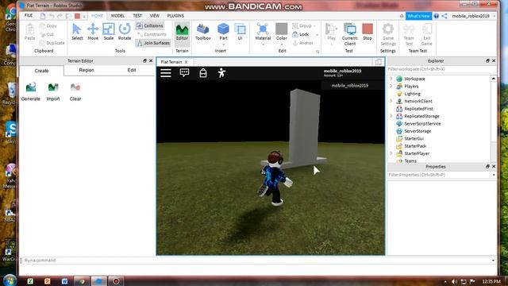Open the Edit tab in Terrain Editor

(132, 70)
